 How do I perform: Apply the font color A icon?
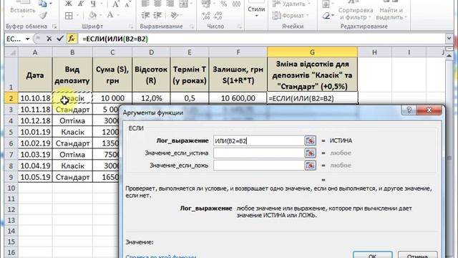pyautogui.click(x=110, y=15)
